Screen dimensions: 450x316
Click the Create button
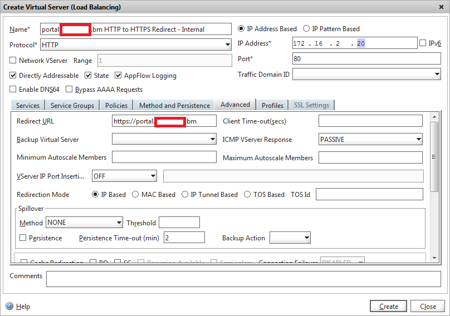click(388, 306)
